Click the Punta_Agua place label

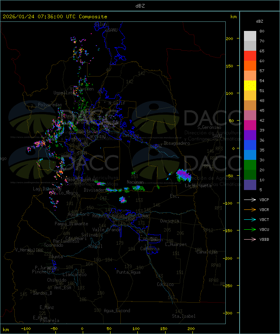[x=128, y=272]
